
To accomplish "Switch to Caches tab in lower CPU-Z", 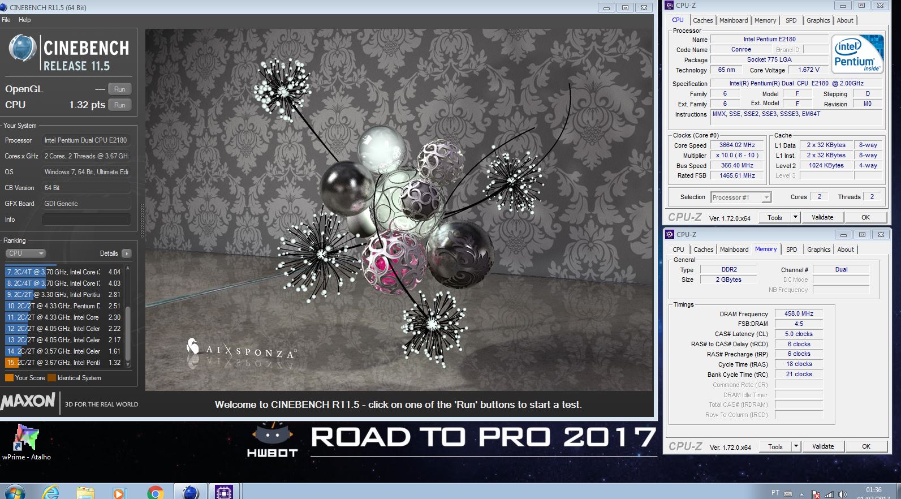I will (703, 250).
